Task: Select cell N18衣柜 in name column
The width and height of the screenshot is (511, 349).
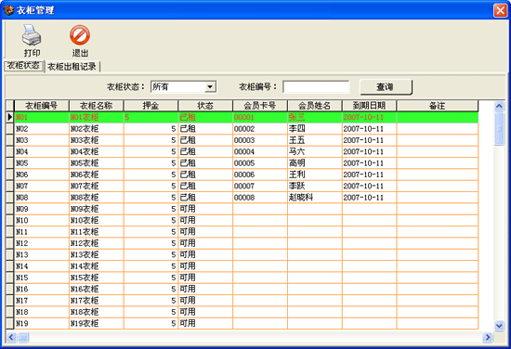Action: coord(97,312)
